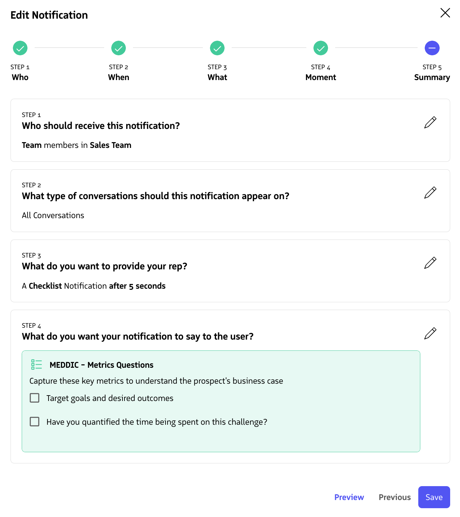The height and width of the screenshot is (517, 460).
Task: Click the green check circle for Step 4 Moment
Action: pyautogui.click(x=321, y=48)
